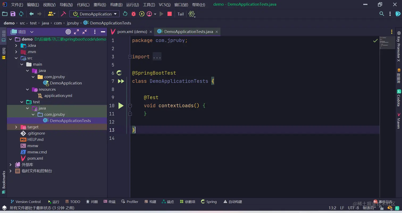Open the DemoApplication run configuration dropdown
Viewport: 402px width, 213px height.
tap(95, 14)
